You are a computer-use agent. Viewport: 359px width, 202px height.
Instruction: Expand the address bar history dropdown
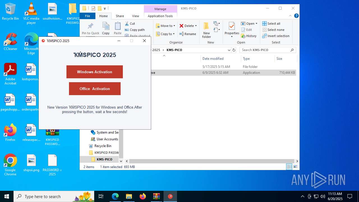229,50
